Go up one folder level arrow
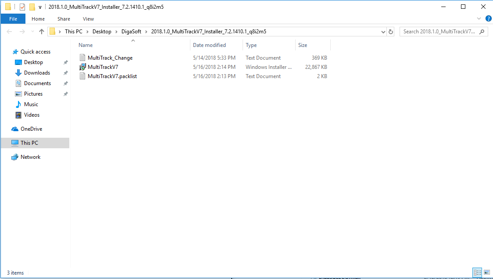 tap(42, 32)
